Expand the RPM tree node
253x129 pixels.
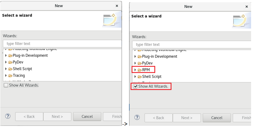135,70
